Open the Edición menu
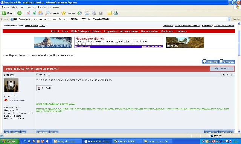 (14, 7)
